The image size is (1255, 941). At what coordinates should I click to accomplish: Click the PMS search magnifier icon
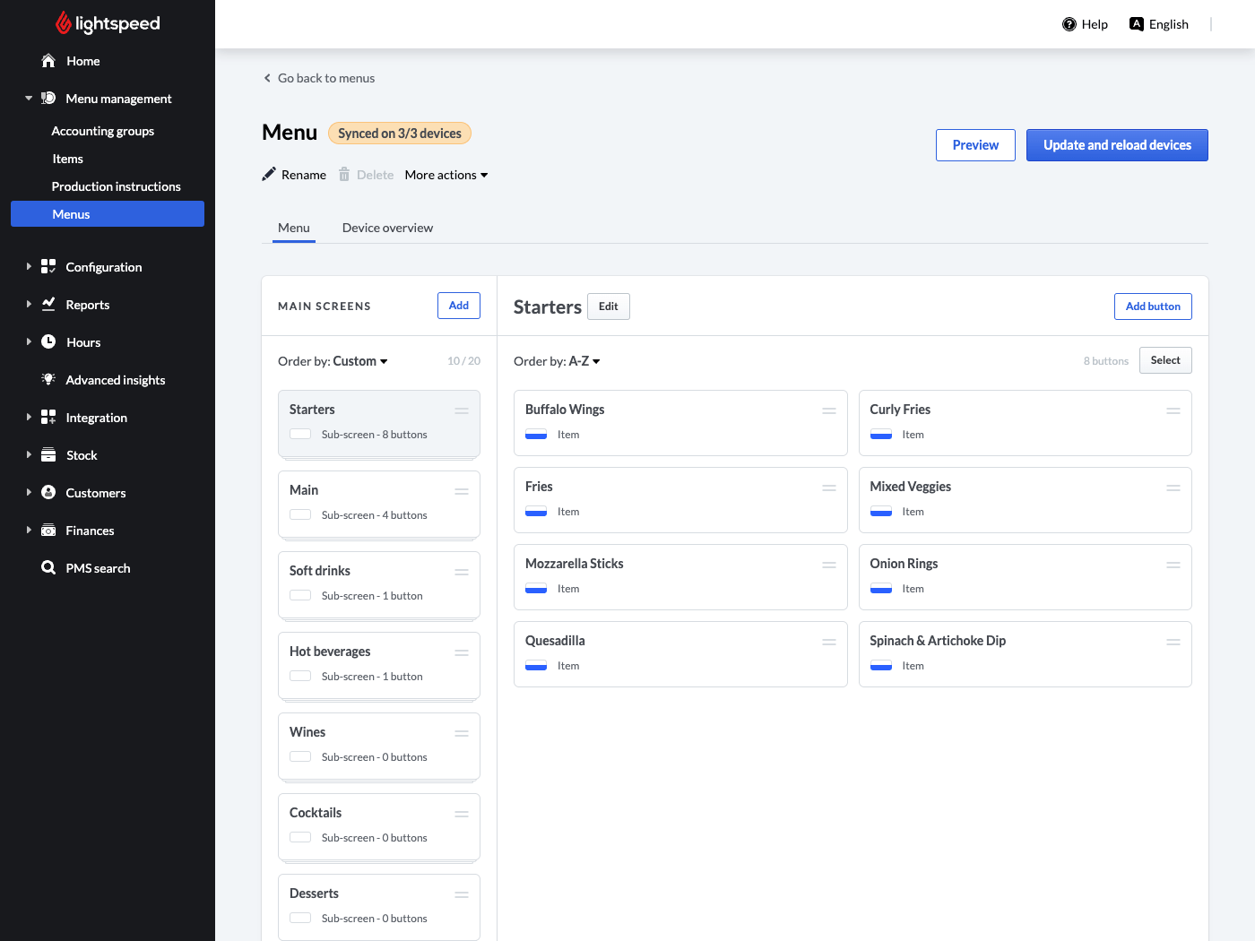click(x=48, y=568)
